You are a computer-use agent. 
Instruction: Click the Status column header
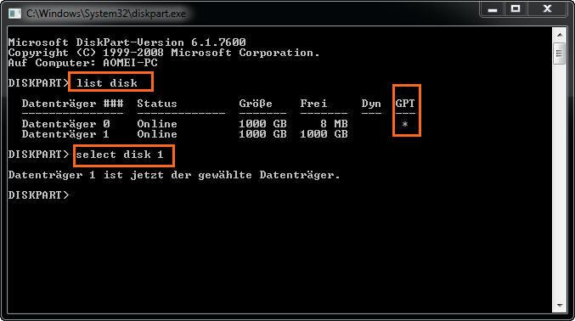pos(157,104)
